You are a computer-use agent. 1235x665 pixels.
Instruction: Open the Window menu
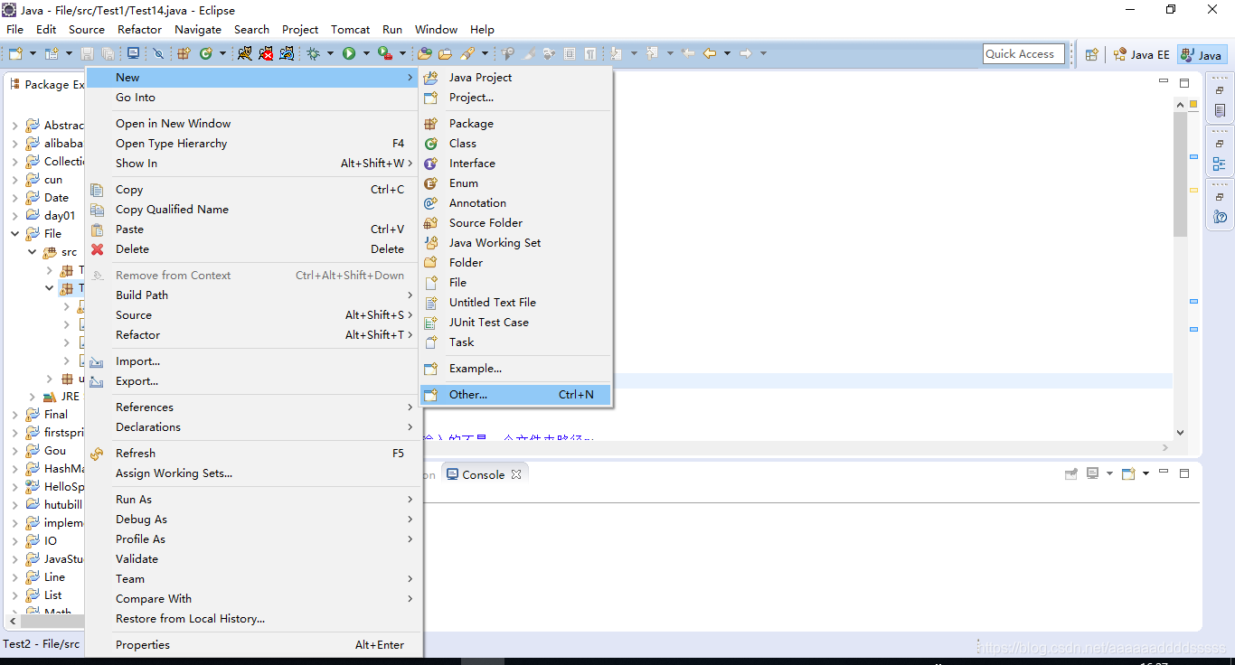436,29
